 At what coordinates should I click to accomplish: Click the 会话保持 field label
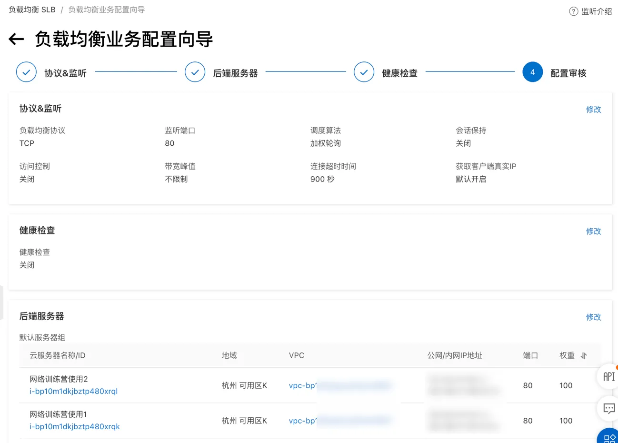pyautogui.click(x=471, y=131)
